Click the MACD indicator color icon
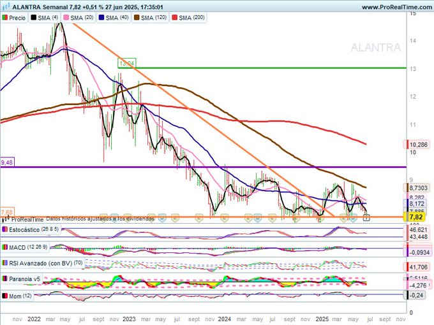Viewport: 434px width, 325px height. point(4,247)
